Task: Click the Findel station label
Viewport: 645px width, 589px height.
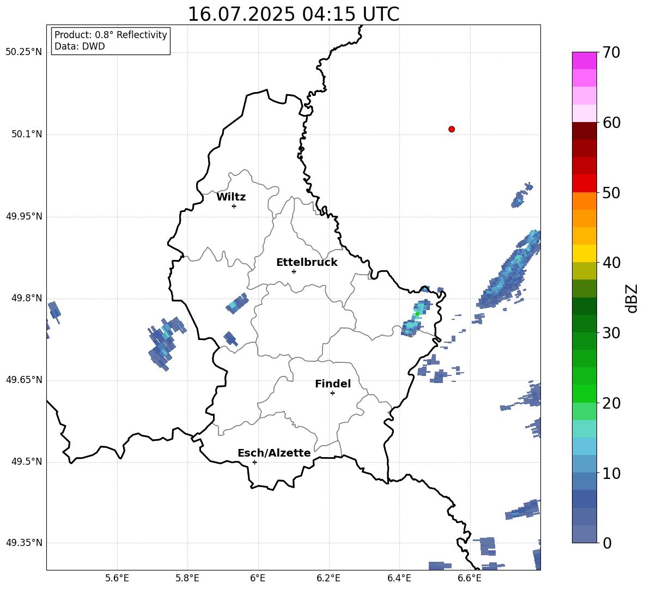Action: (x=333, y=384)
